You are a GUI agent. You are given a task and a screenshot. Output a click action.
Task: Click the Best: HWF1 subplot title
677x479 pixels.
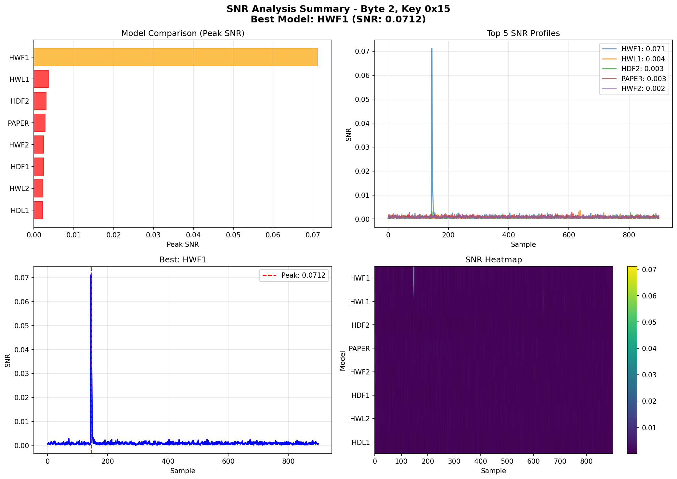point(183,260)
